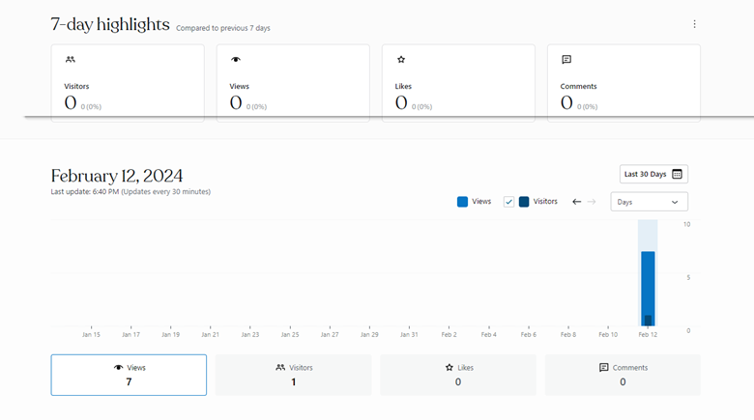Open the Days period dropdown
754x420 pixels.
point(650,202)
